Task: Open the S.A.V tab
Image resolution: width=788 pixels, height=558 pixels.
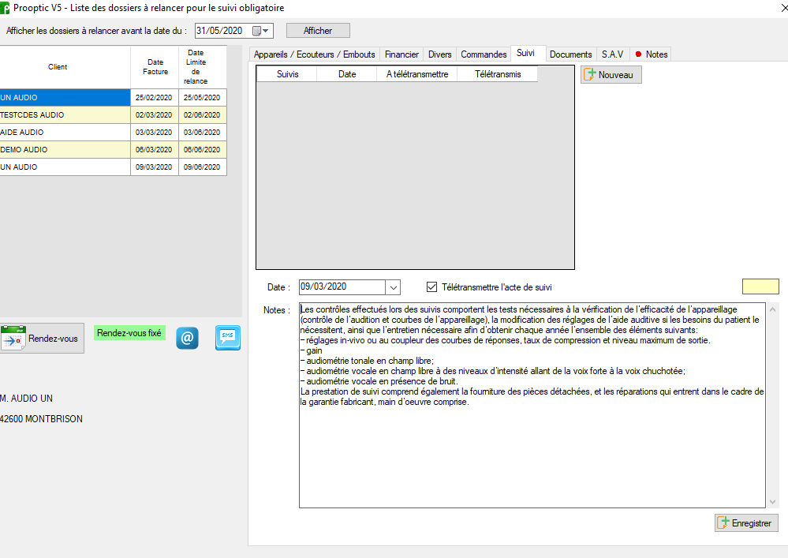Action: tap(612, 54)
